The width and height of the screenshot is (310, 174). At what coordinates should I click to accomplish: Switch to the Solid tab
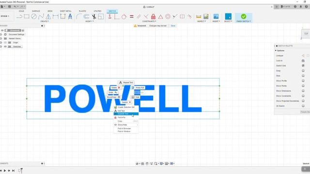coord(21,11)
